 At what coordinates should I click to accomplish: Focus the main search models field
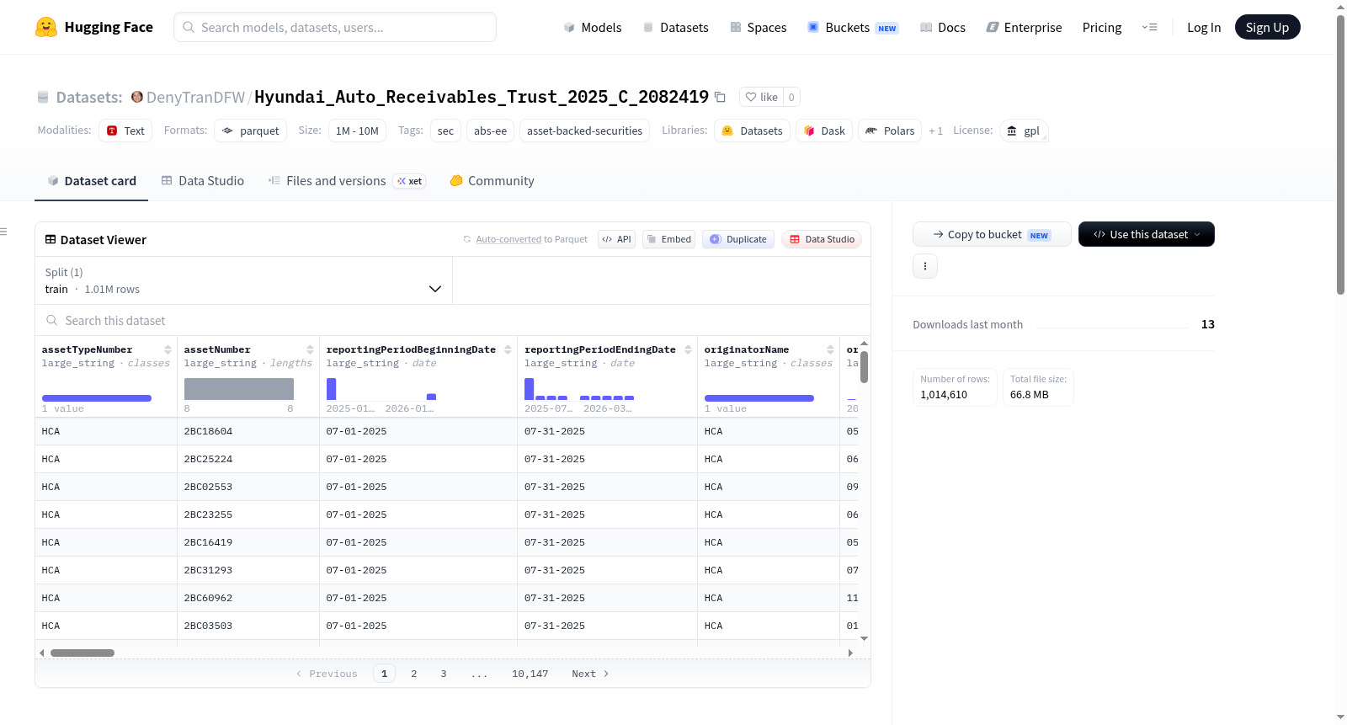pyautogui.click(x=335, y=27)
